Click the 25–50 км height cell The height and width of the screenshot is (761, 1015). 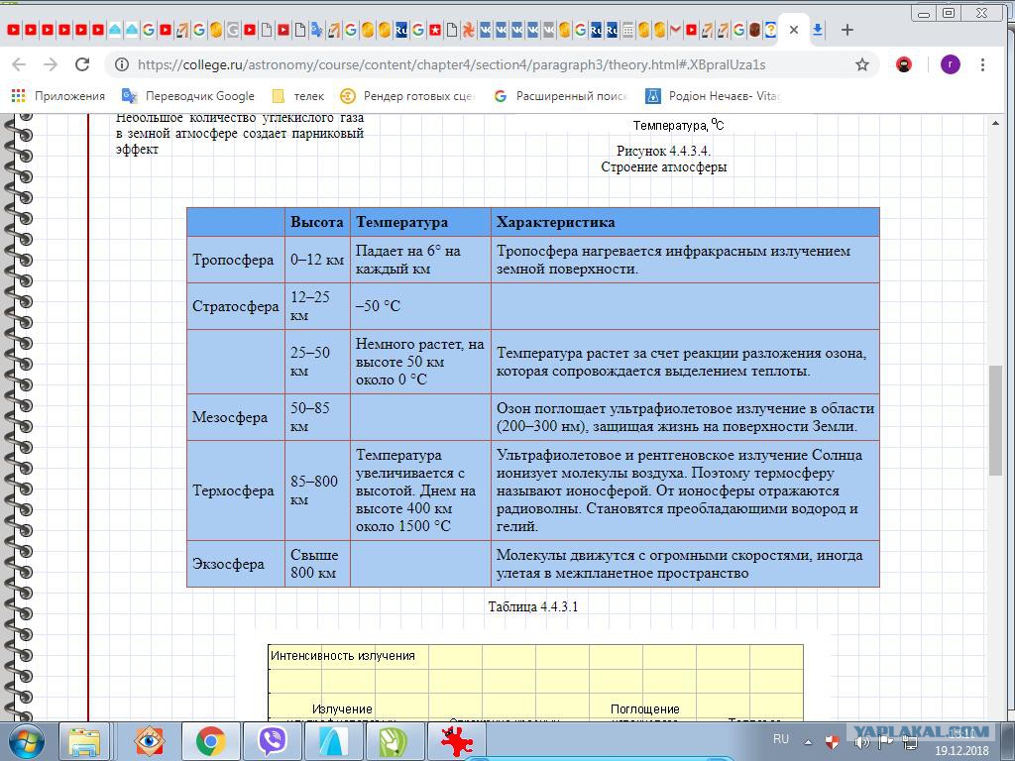(x=317, y=362)
